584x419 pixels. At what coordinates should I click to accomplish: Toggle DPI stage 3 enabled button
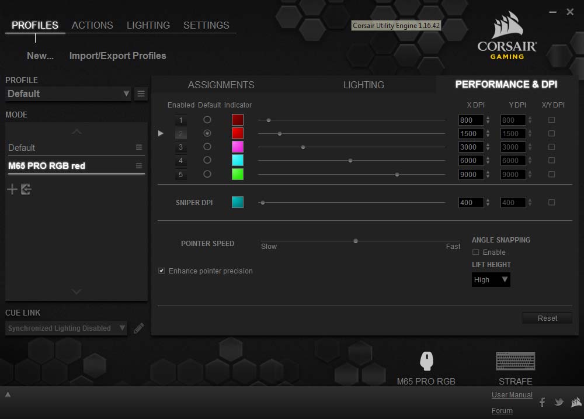coord(180,147)
